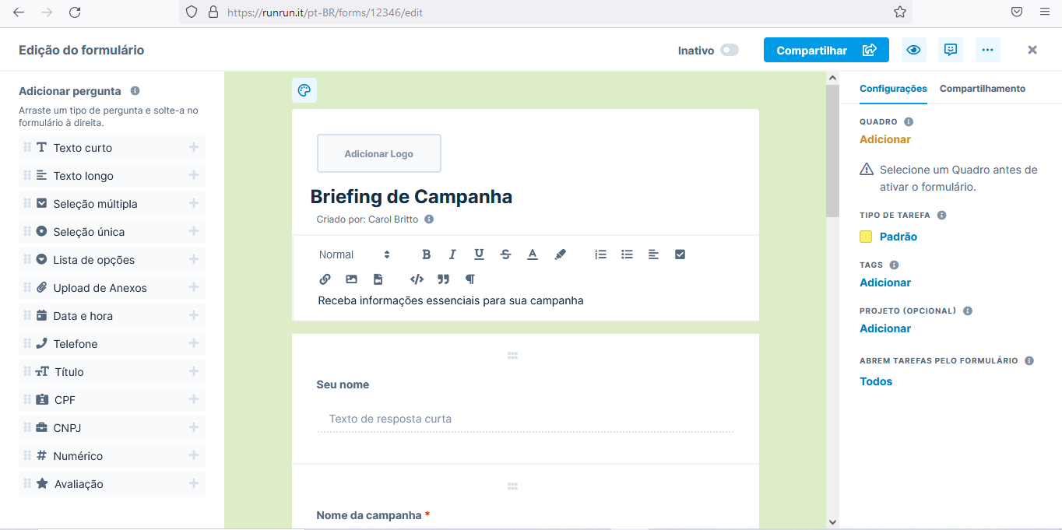
Task: Toggle the paragraph direction pilcrow icon
Action: 469,279
